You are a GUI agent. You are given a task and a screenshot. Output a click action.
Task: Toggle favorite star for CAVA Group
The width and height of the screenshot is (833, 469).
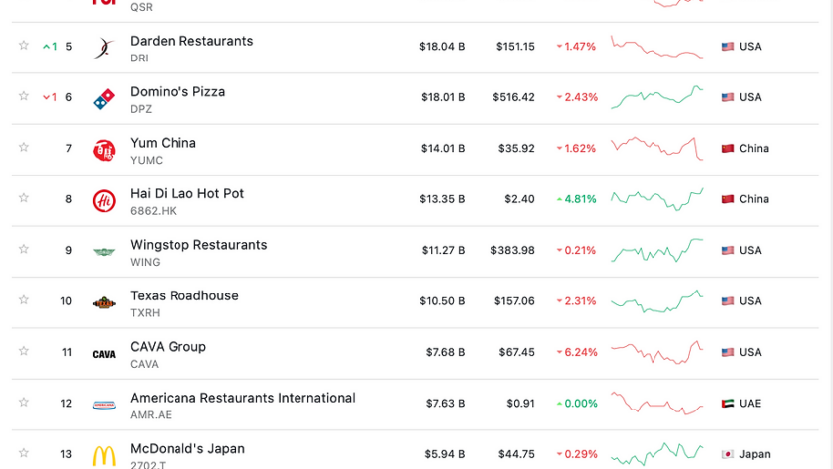24,351
